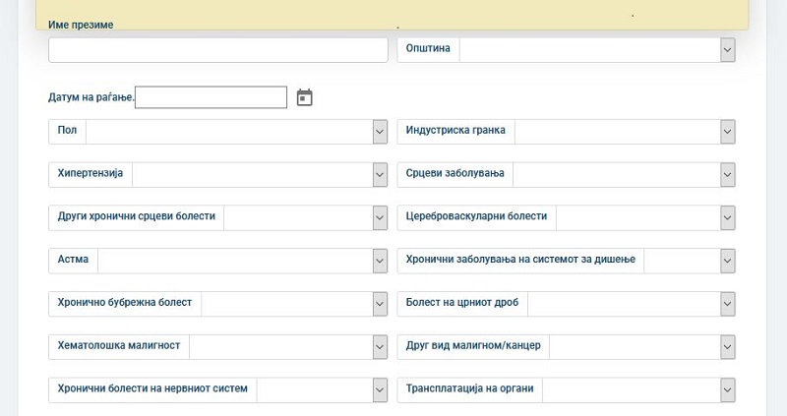
Task: Open the Хематолошка малигност dropdown
Action: 288,347
